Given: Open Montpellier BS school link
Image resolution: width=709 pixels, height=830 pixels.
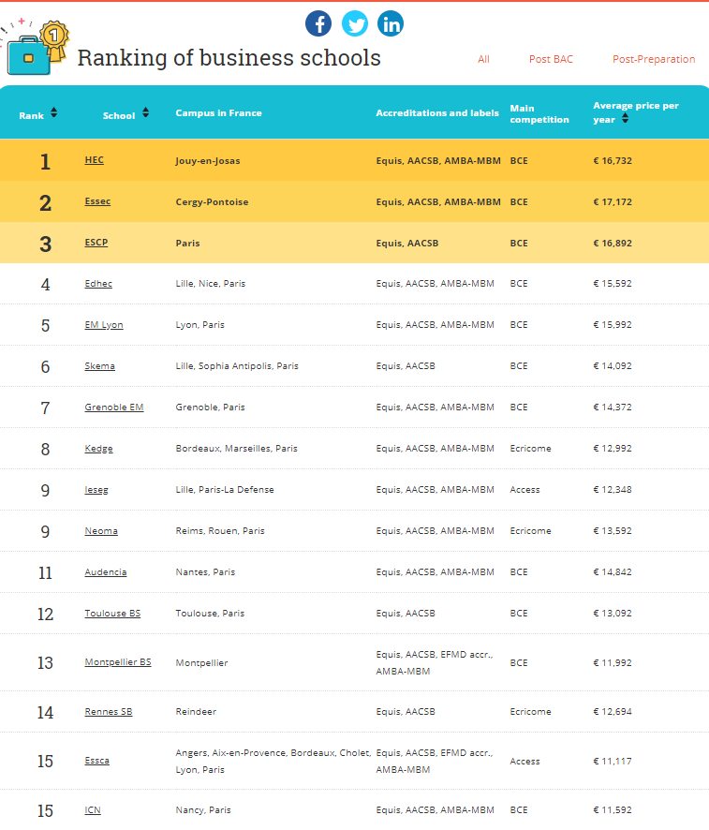Looking at the screenshot, I should [x=118, y=662].
